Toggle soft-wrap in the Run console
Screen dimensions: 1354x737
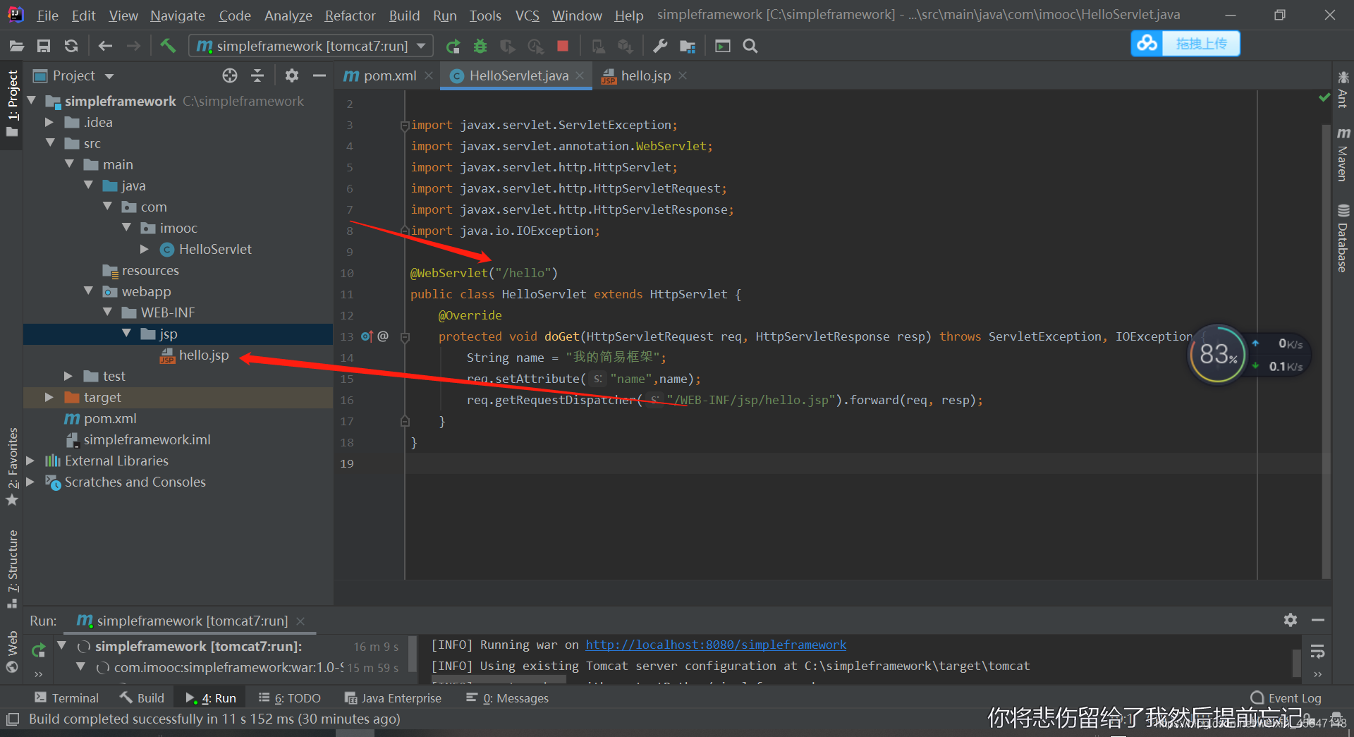1317,652
